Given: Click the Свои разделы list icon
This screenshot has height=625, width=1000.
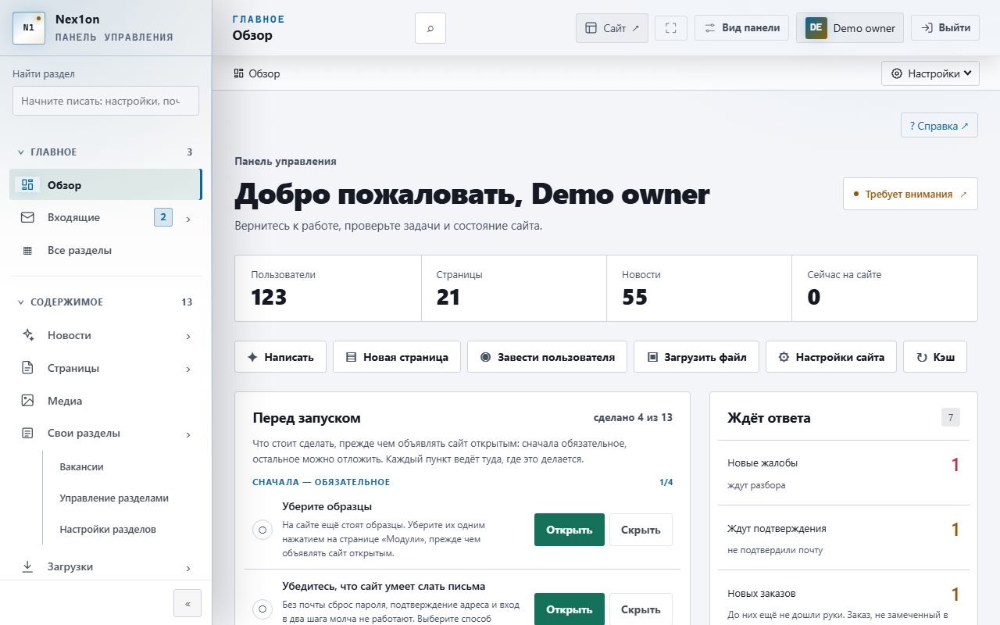Looking at the screenshot, I should click(28, 433).
